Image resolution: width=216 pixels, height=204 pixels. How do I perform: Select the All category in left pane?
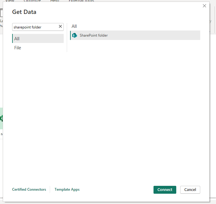pos(38,39)
